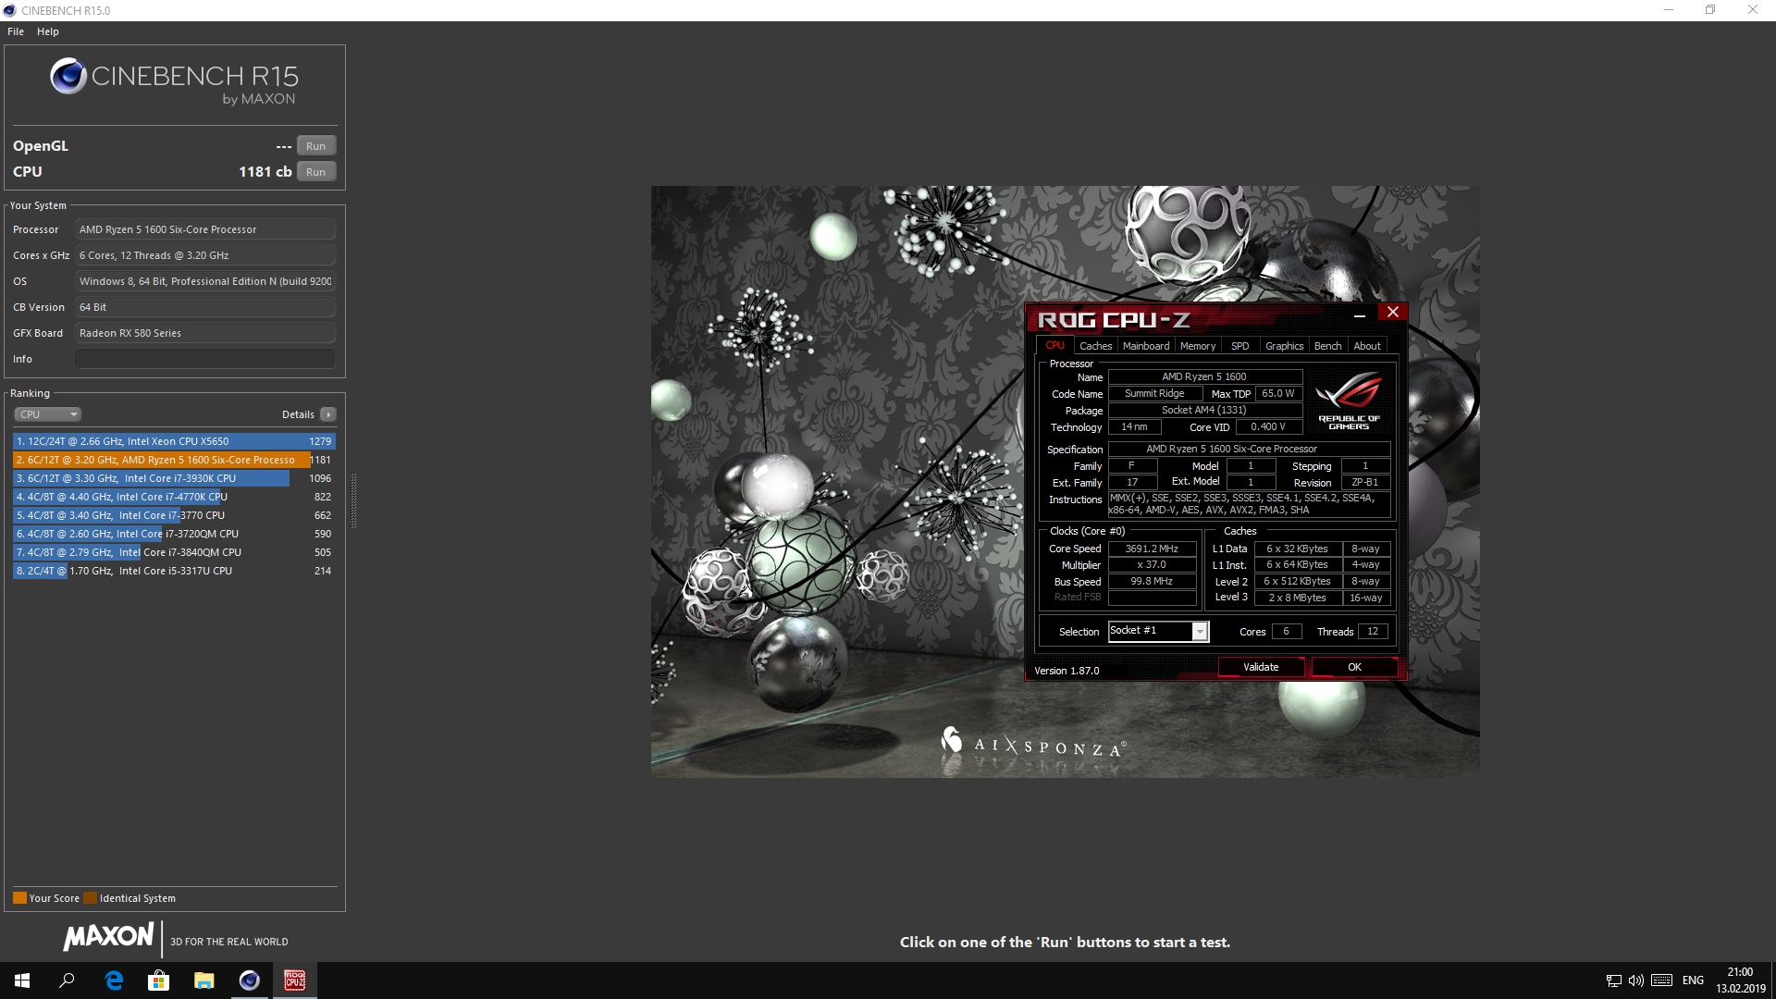Click the Windows search icon
This screenshot has height=999, width=1776.
[x=65, y=980]
